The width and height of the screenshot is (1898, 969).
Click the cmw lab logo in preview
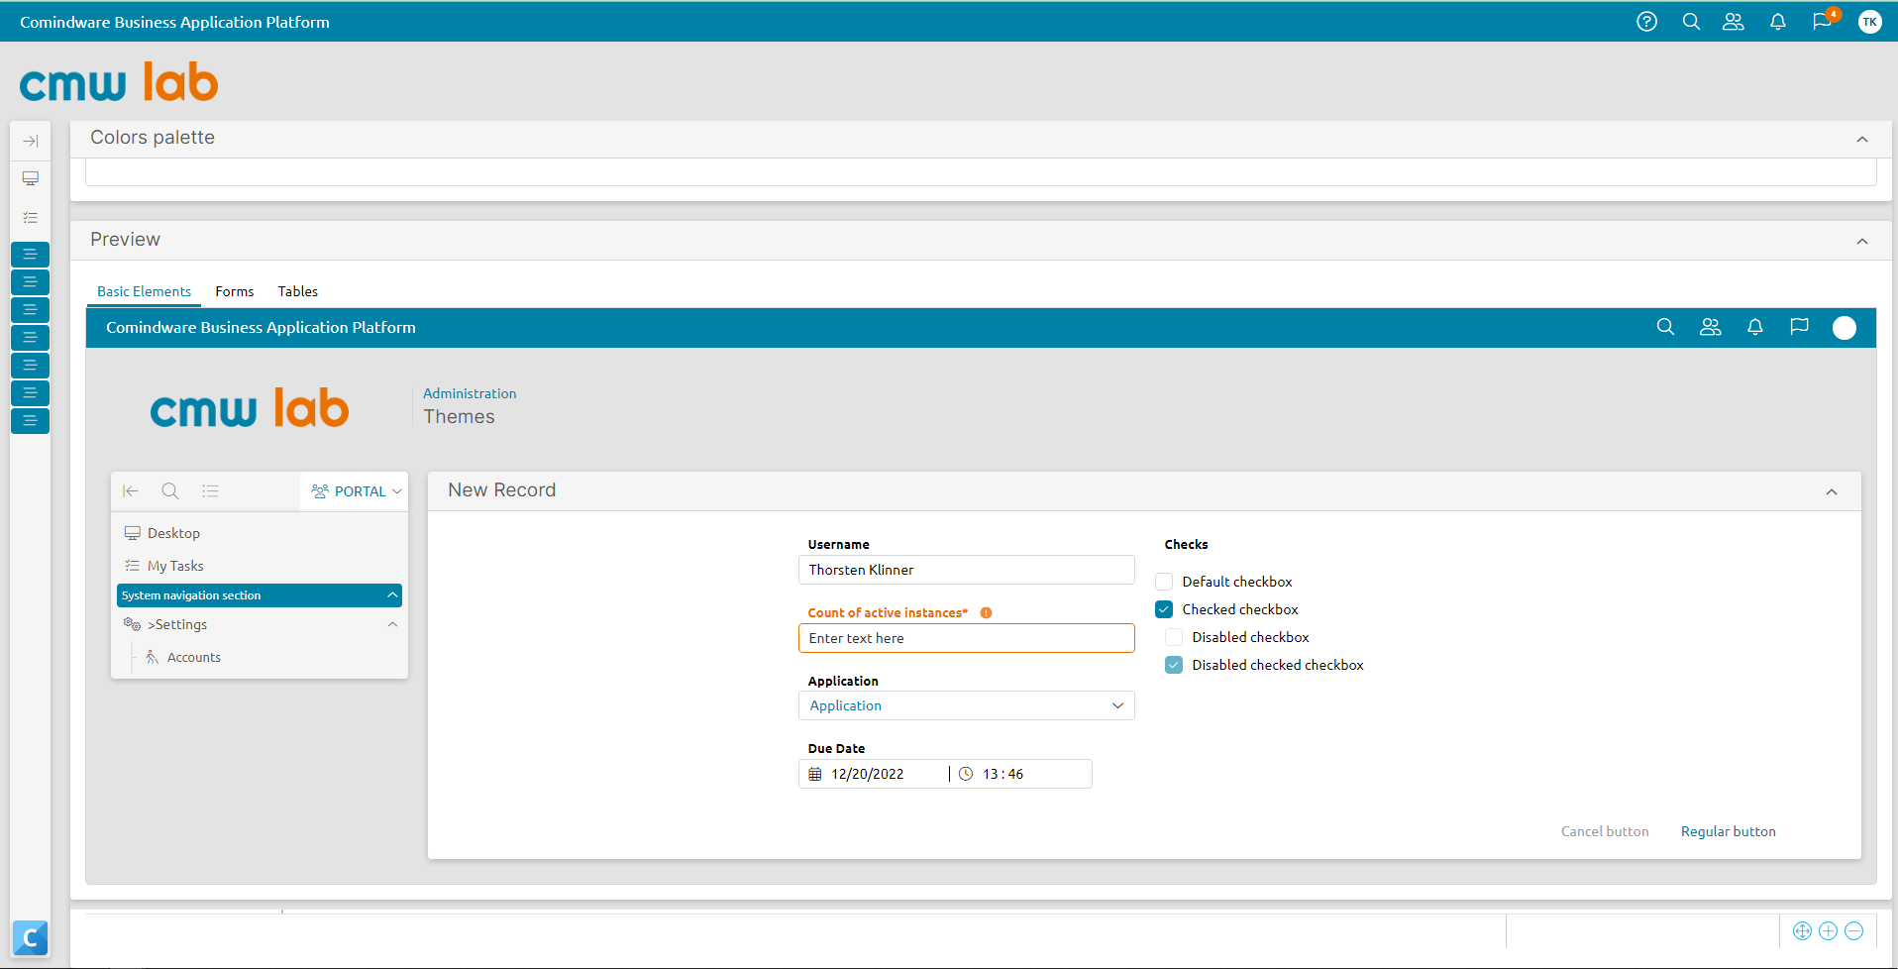[250, 408]
